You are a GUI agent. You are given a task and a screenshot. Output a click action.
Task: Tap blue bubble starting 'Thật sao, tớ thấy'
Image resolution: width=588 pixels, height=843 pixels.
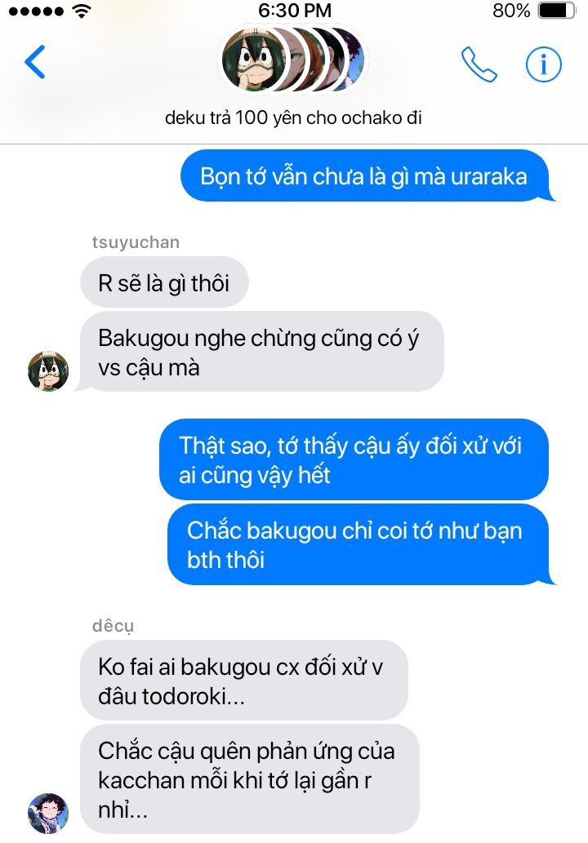click(354, 459)
